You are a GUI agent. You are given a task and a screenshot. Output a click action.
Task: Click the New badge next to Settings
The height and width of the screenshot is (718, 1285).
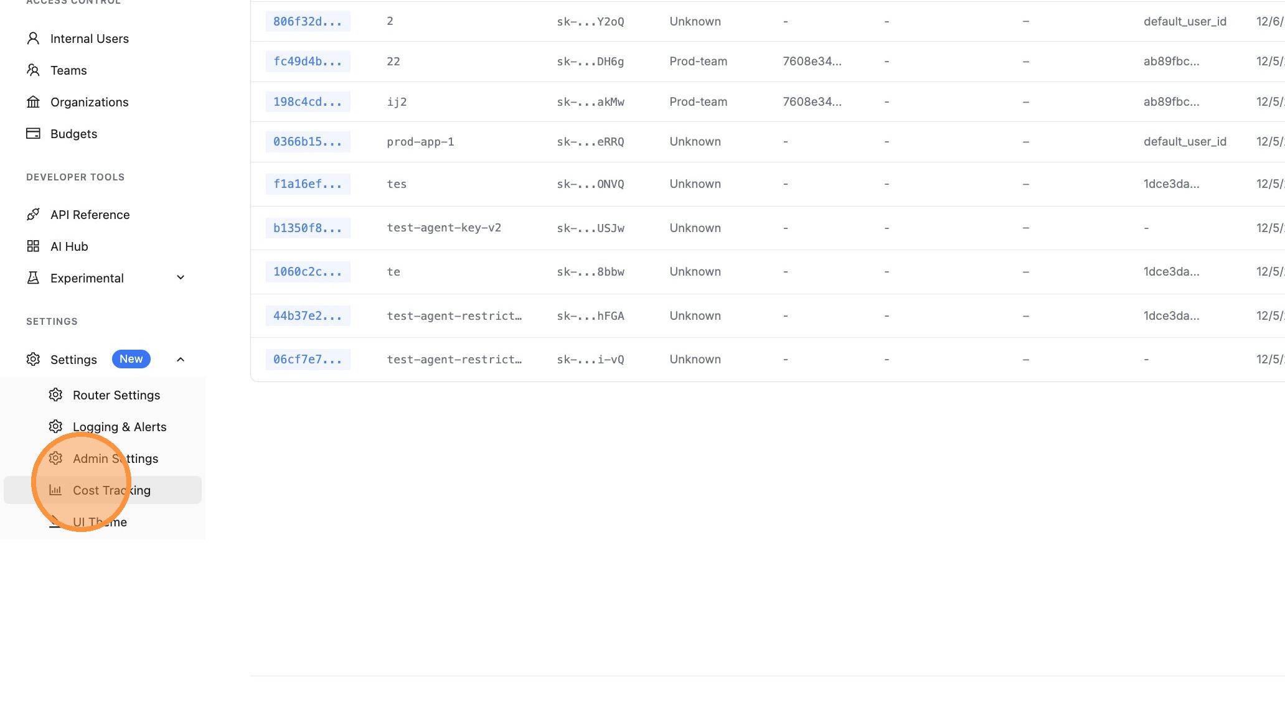click(x=131, y=359)
